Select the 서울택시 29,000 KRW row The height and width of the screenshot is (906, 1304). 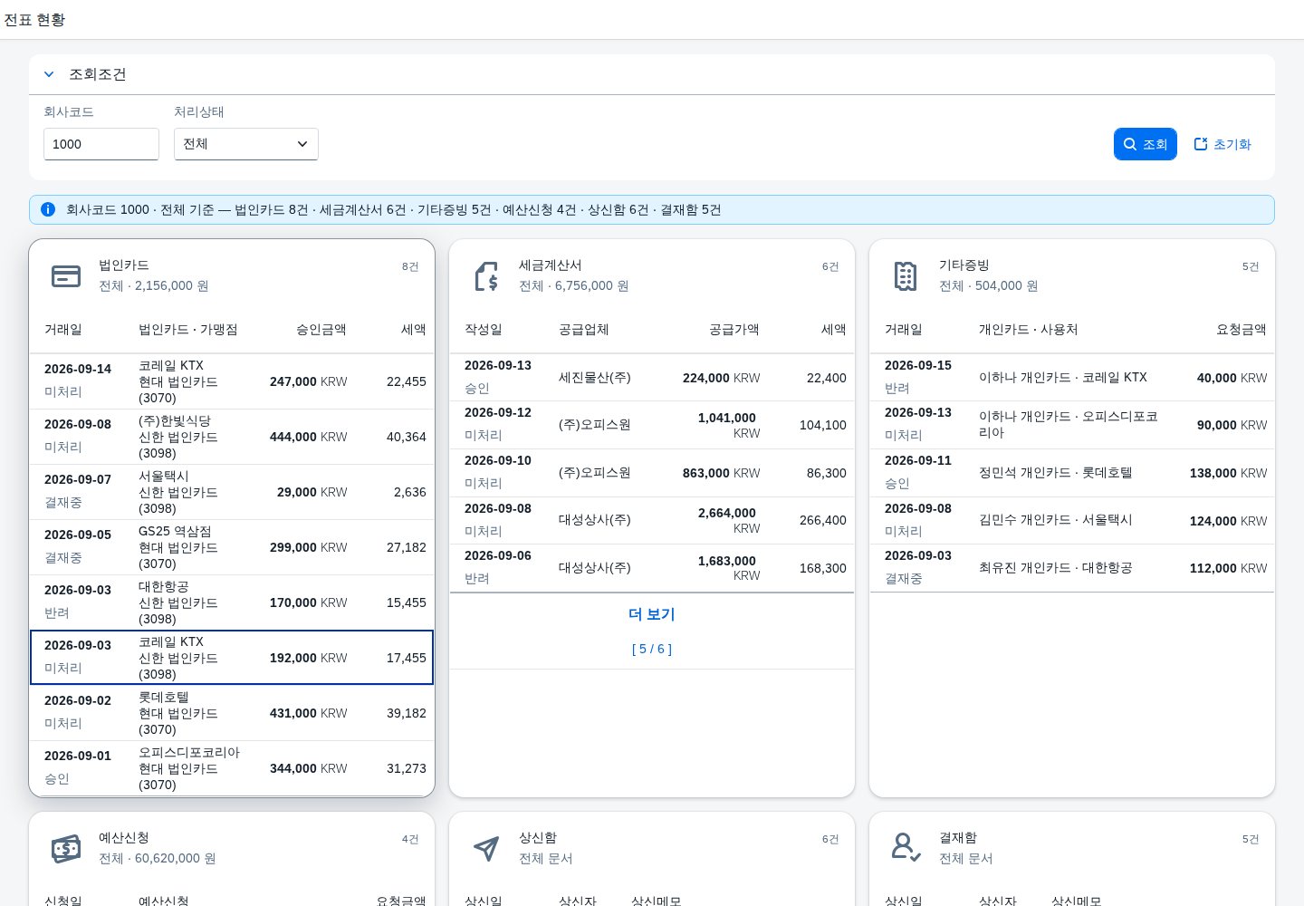(x=232, y=492)
